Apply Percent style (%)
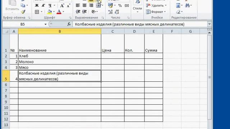Viewport: 230px width, 129px height. 120,6
